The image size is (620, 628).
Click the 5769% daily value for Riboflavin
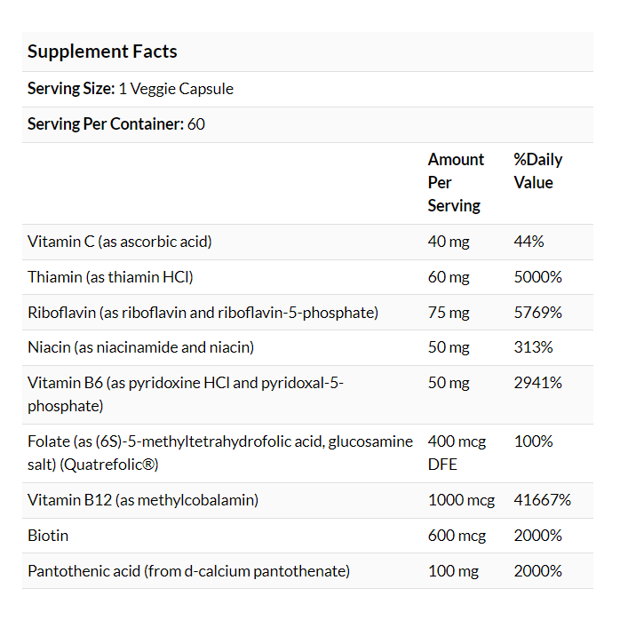click(537, 313)
